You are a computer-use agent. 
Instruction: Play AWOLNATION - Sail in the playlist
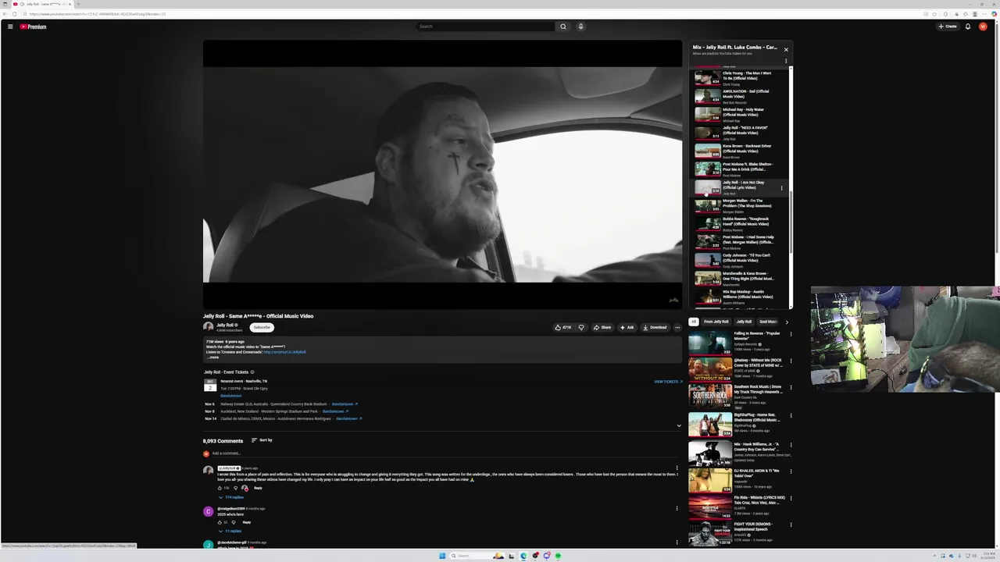pyautogui.click(x=740, y=96)
